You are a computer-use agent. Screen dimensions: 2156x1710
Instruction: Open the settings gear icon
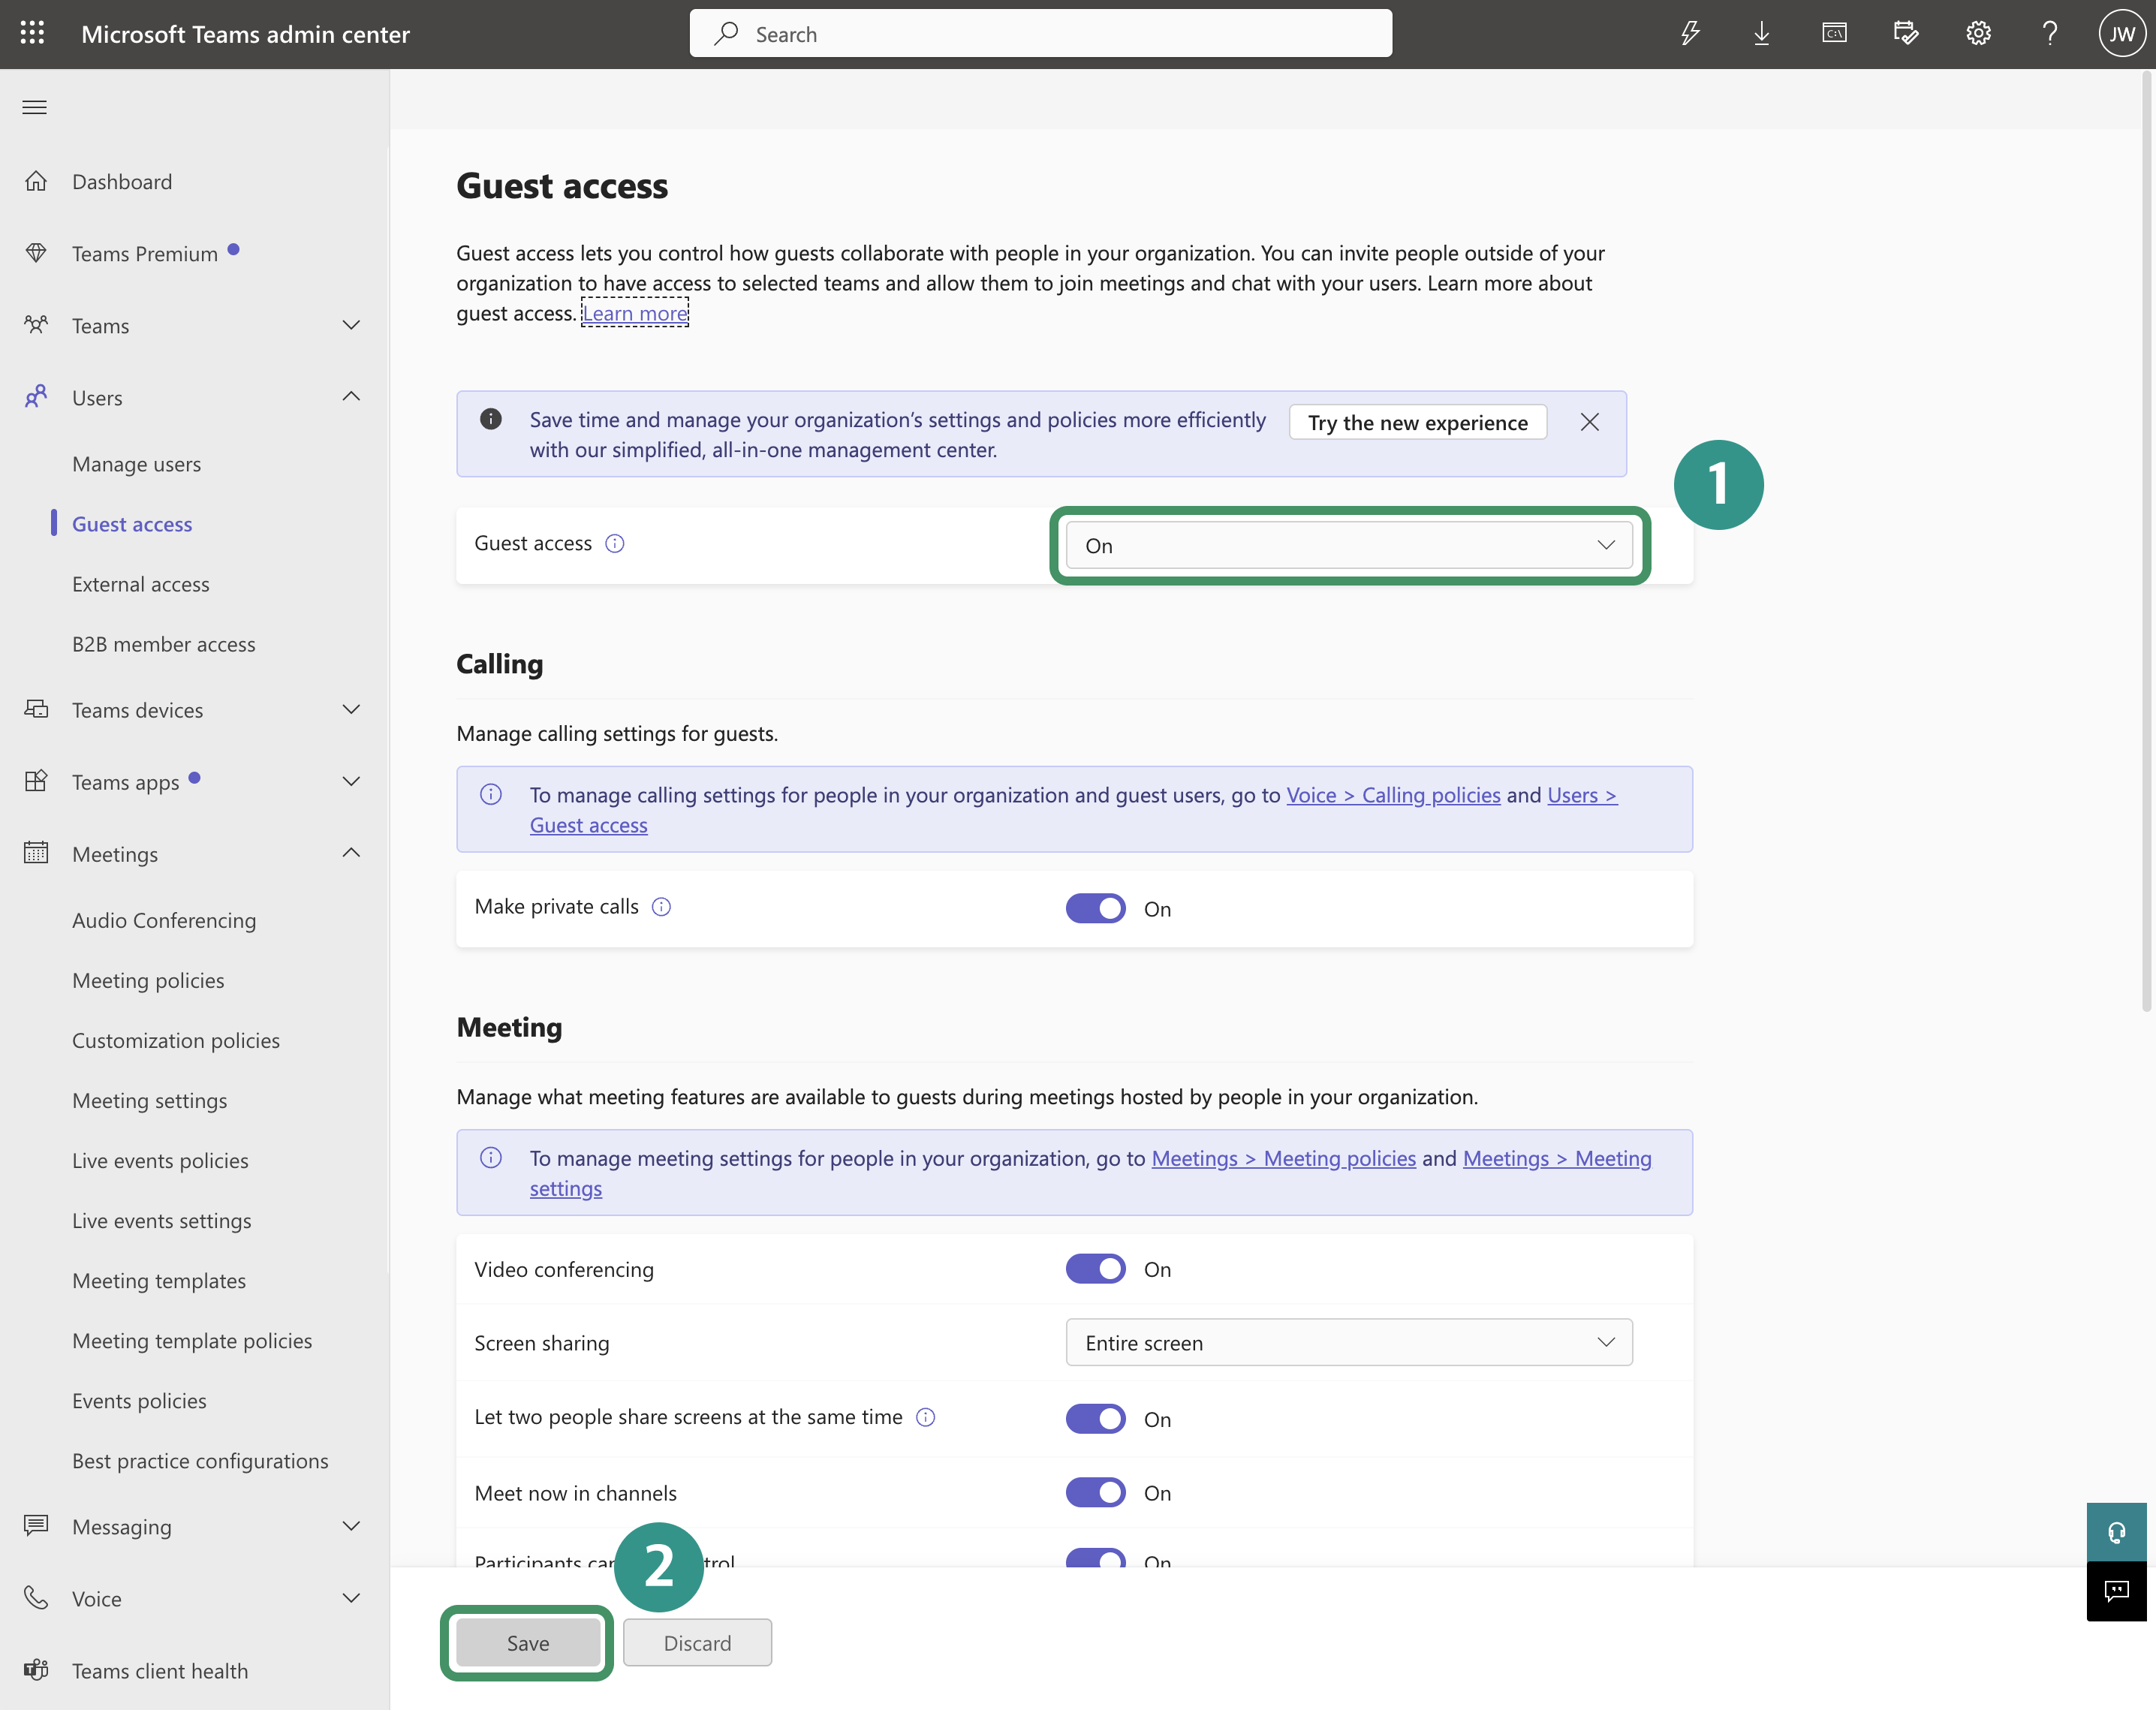pos(1978,34)
